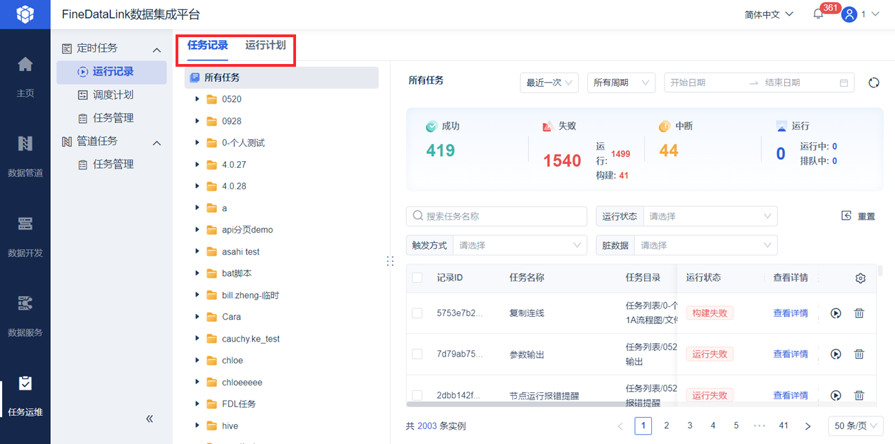Image resolution: width=895 pixels, height=444 pixels.
Task: Click the 重置 reset button
Action: [859, 216]
